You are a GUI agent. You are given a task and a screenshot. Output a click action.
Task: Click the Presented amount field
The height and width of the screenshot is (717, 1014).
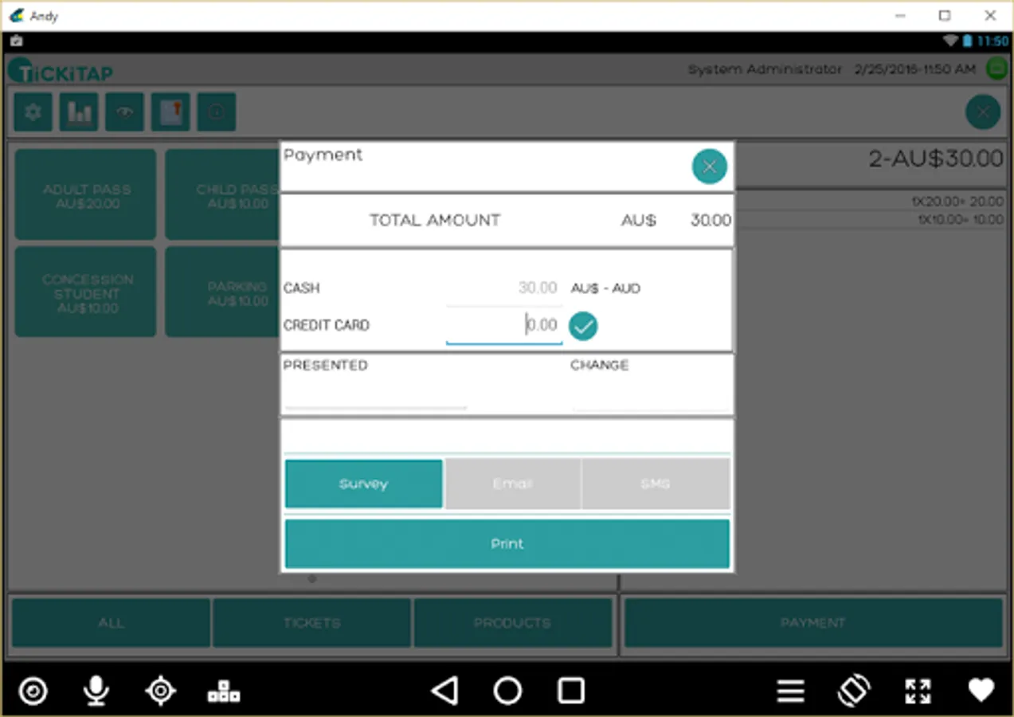tap(375, 394)
